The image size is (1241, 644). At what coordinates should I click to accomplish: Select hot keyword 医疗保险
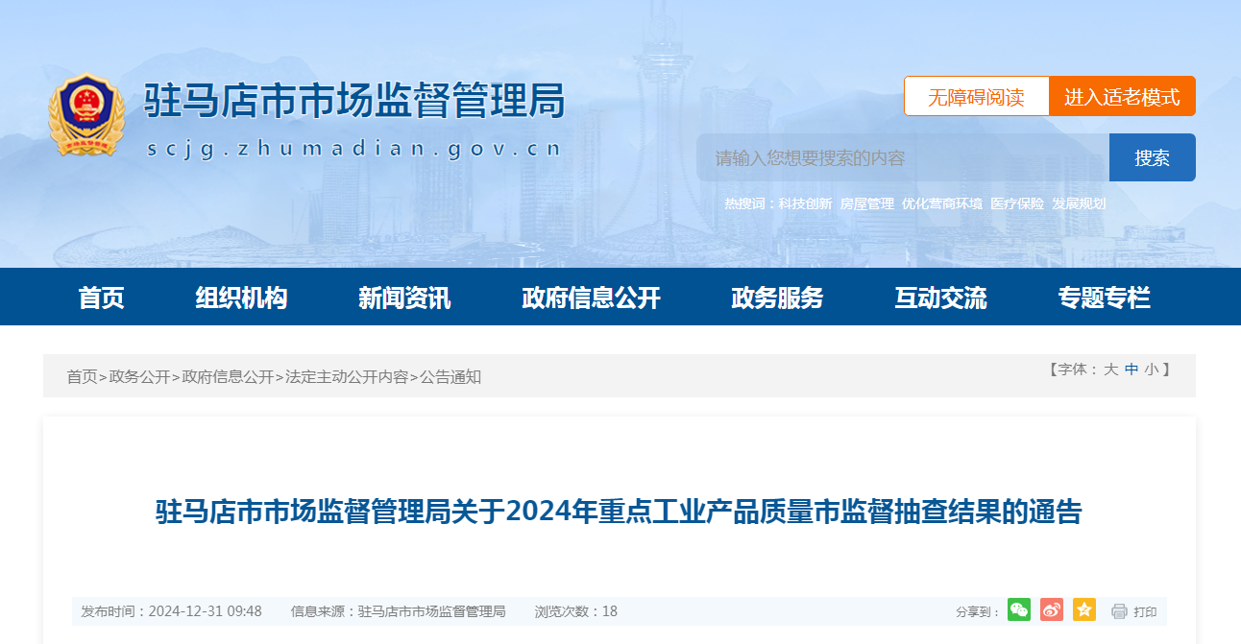(1017, 203)
